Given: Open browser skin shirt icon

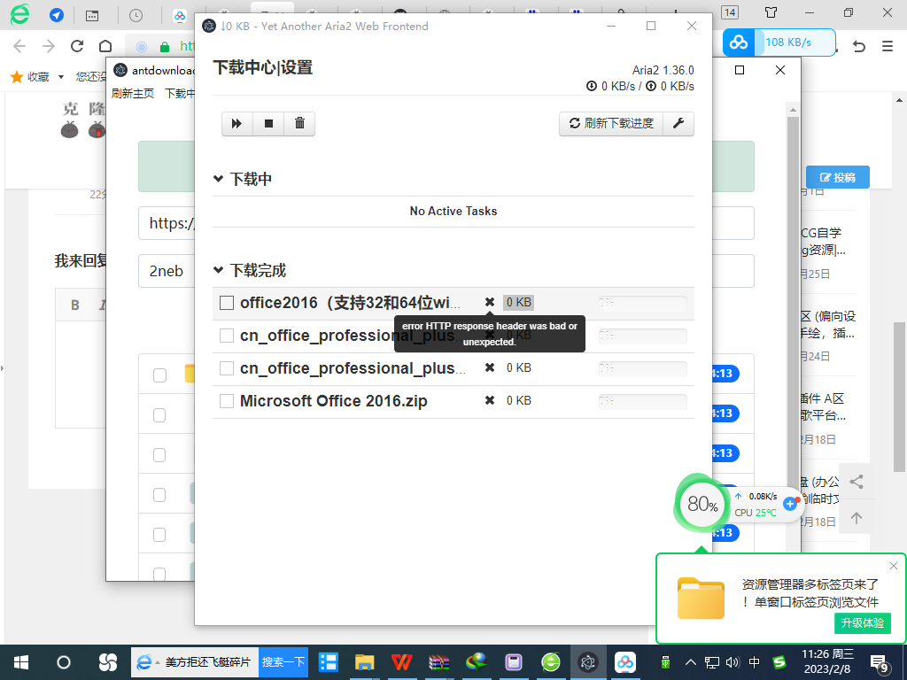Looking at the screenshot, I should [x=771, y=12].
